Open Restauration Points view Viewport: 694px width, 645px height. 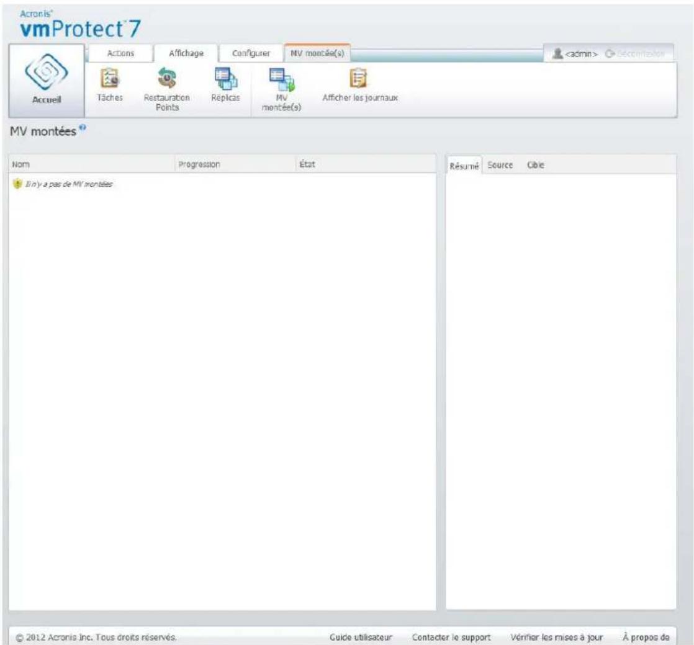click(167, 89)
